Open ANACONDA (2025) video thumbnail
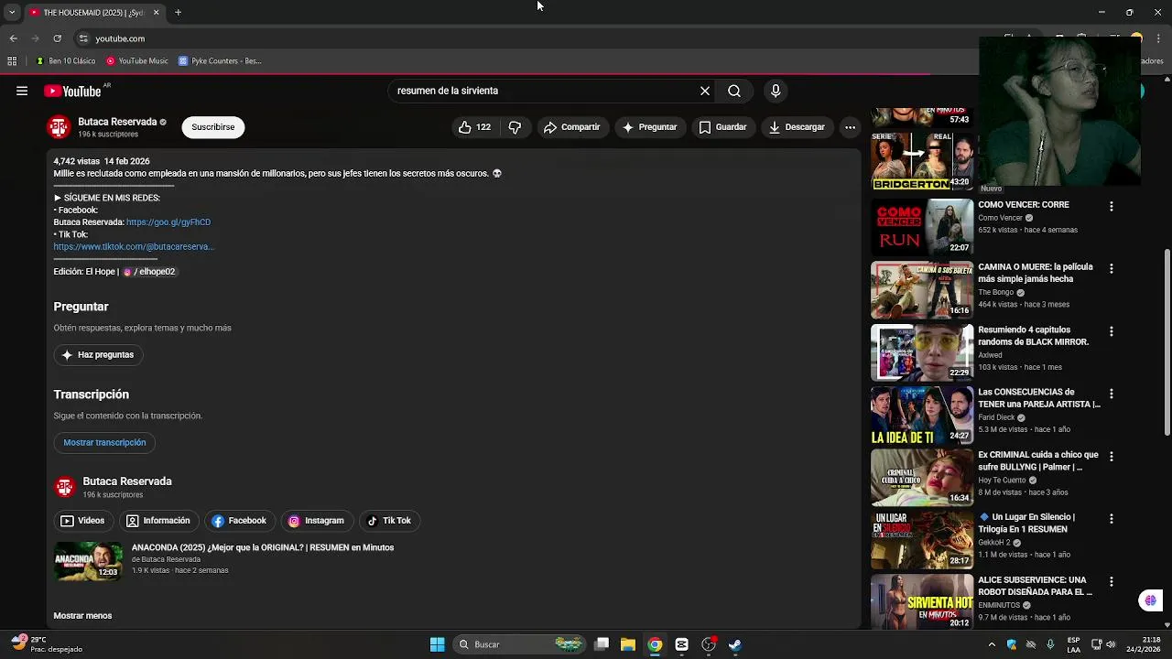 (x=88, y=561)
